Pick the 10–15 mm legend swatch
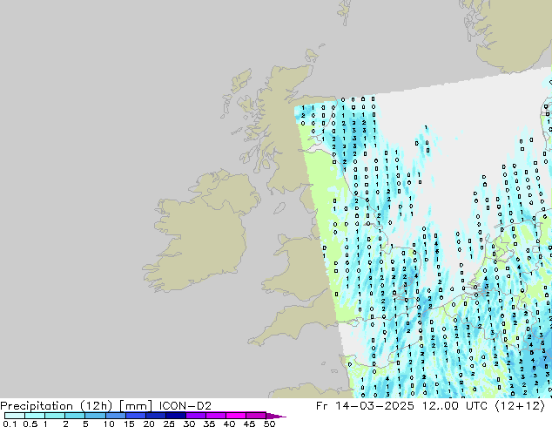Screen dimensions: 552x427 (115, 416)
